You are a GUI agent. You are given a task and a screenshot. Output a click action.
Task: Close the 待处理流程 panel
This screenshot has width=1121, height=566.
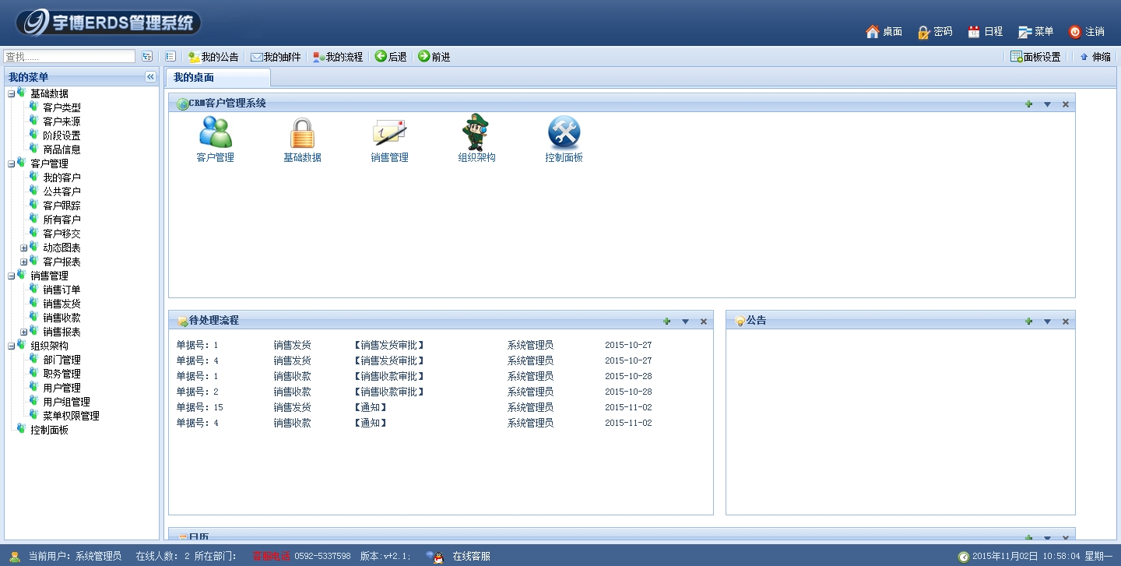pos(704,322)
